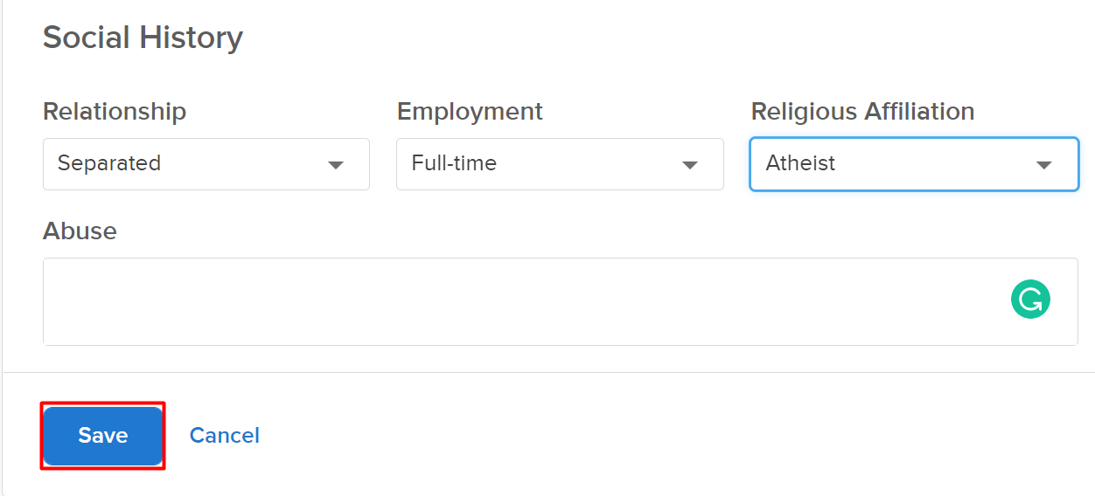This screenshot has height=496, width=1095.
Task: Open the combo box showing Atheist
Action: [x=913, y=164]
